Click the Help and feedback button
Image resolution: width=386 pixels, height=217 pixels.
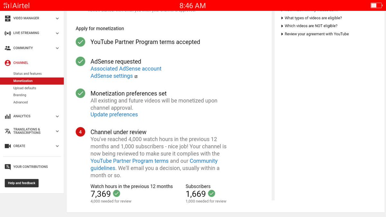click(x=22, y=183)
